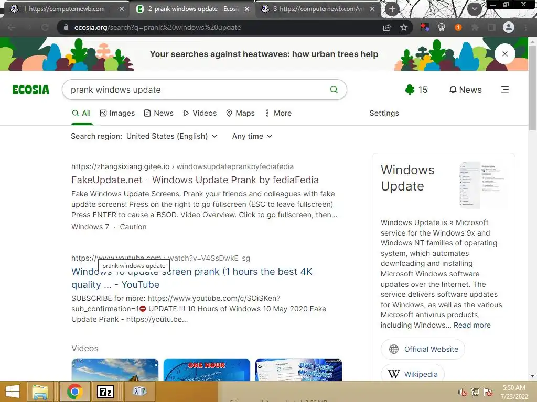The image size is (537, 402).
Task: Open the tab search dropdown arrow
Action: click(474, 9)
